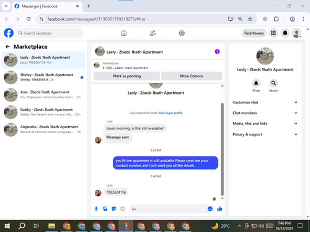The image size is (310, 232).
Task: View site information icon in address bar
Action: click(42, 19)
